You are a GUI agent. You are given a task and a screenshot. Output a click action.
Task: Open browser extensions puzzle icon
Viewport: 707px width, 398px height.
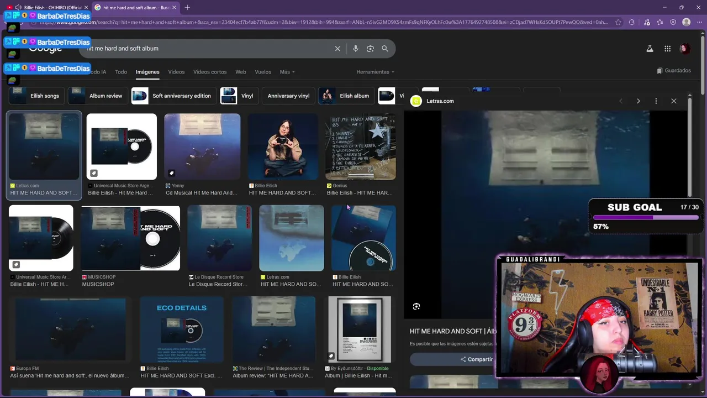[632, 22]
